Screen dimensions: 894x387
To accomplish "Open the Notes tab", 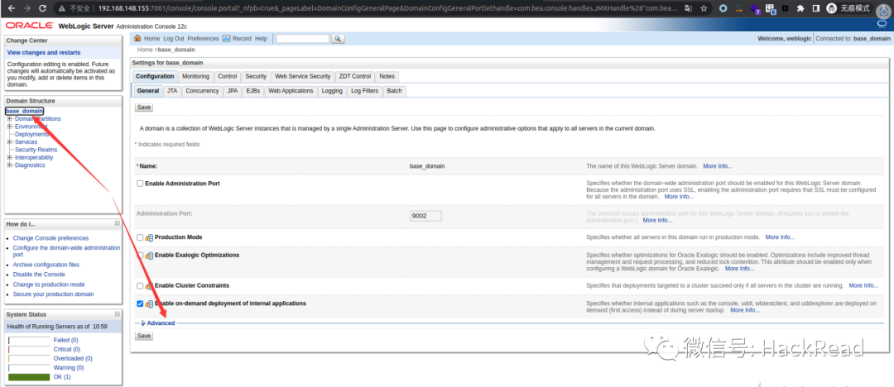I will (x=387, y=76).
